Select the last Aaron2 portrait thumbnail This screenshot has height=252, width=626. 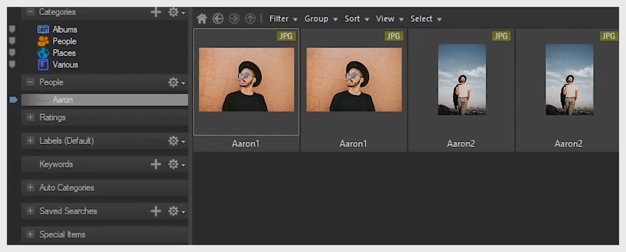[x=569, y=80]
